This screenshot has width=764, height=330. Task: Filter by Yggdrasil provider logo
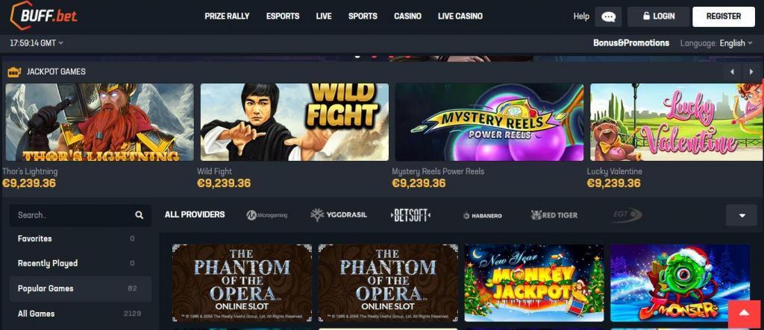tap(339, 215)
